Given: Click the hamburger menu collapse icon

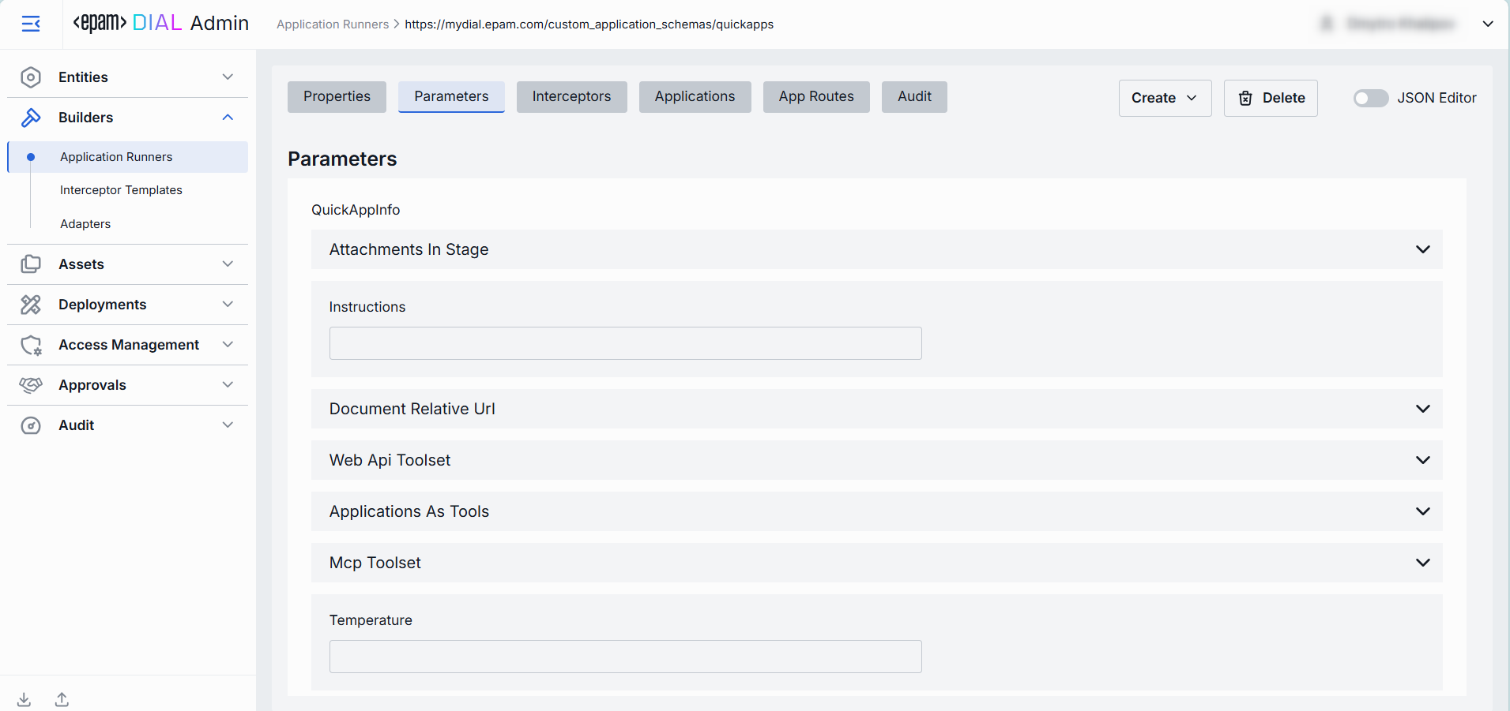Looking at the screenshot, I should [x=31, y=24].
